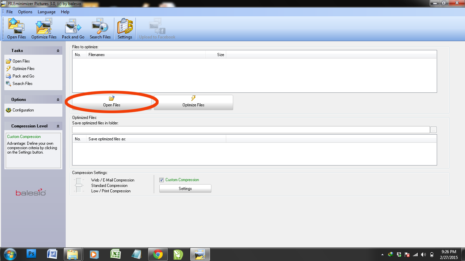This screenshot has width=465, height=261.
Task: Uncheck the Custom Compression checkbox
Action: (162, 180)
